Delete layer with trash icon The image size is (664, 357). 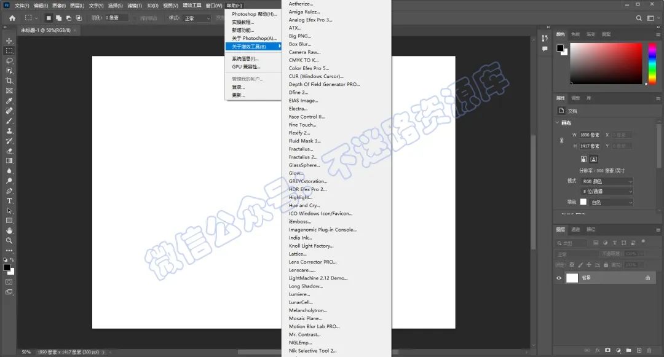coord(649,350)
